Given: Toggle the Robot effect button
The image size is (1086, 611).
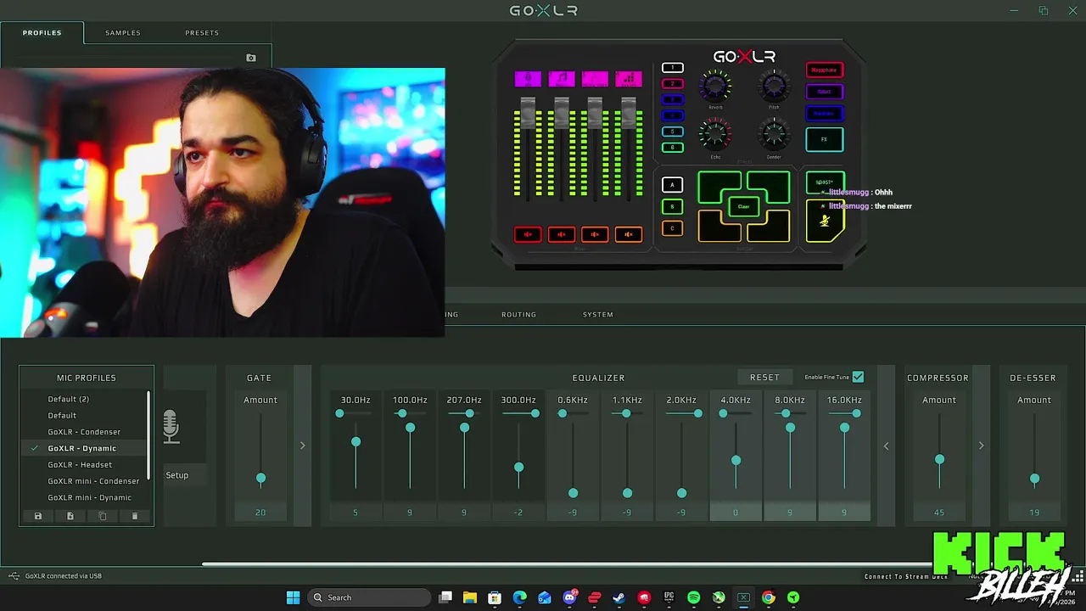Looking at the screenshot, I should 824,92.
